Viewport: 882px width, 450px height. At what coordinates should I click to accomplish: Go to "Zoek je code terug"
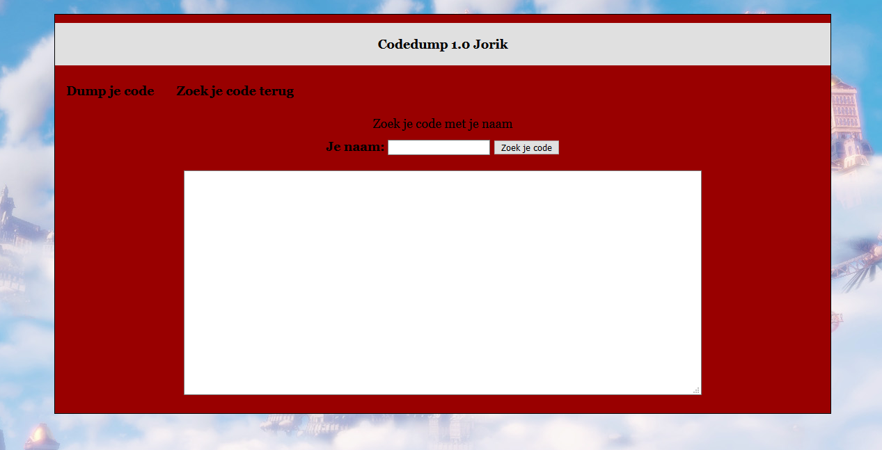235,91
